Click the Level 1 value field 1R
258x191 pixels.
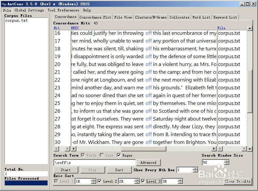[83, 181]
